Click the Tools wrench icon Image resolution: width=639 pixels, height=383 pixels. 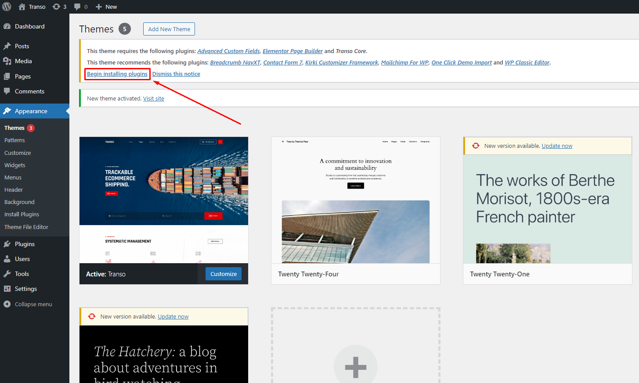pyautogui.click(x=7, y=274)
